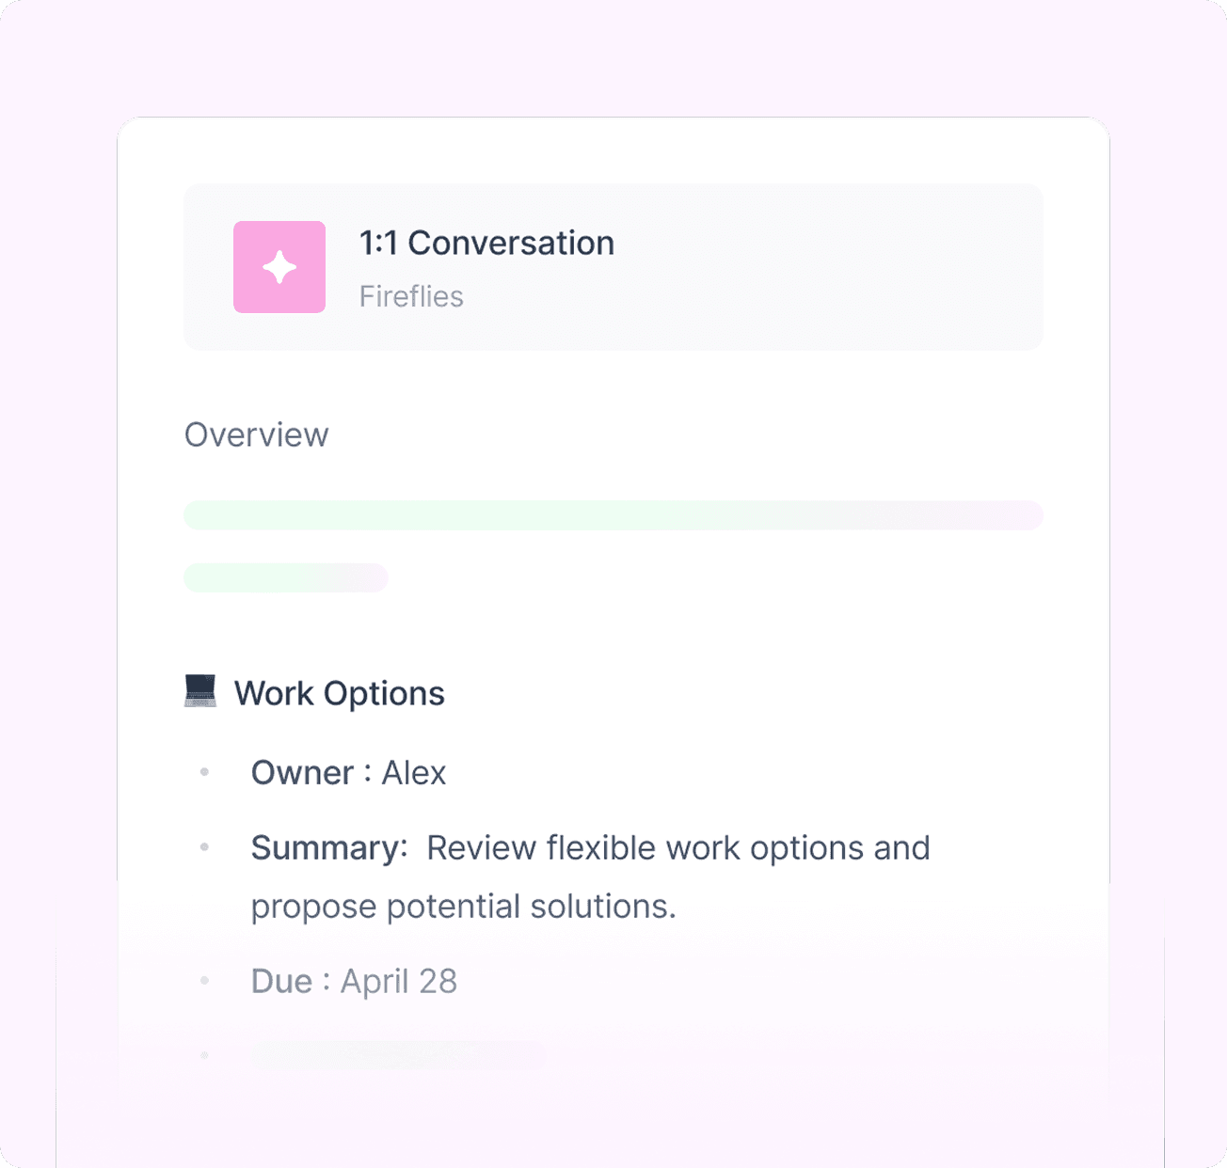Click the bullet dot beside Due
Viewport: 1227px width, 1168px height.
[x=204, y=982]
